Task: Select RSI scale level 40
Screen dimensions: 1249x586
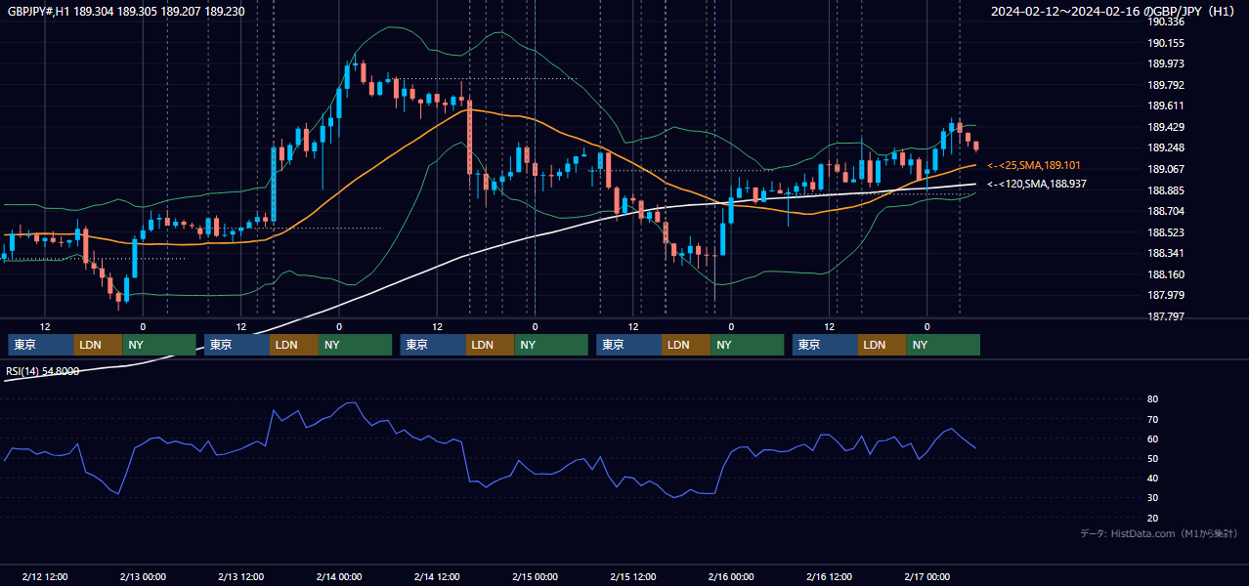Action: 1153,478
